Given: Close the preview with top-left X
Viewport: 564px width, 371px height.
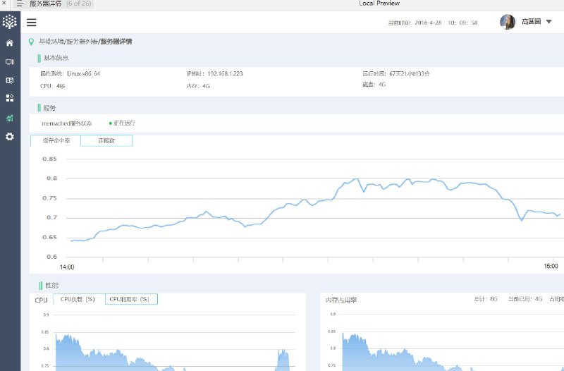Looking at the screenshot, I should click(x=4, y=4).
